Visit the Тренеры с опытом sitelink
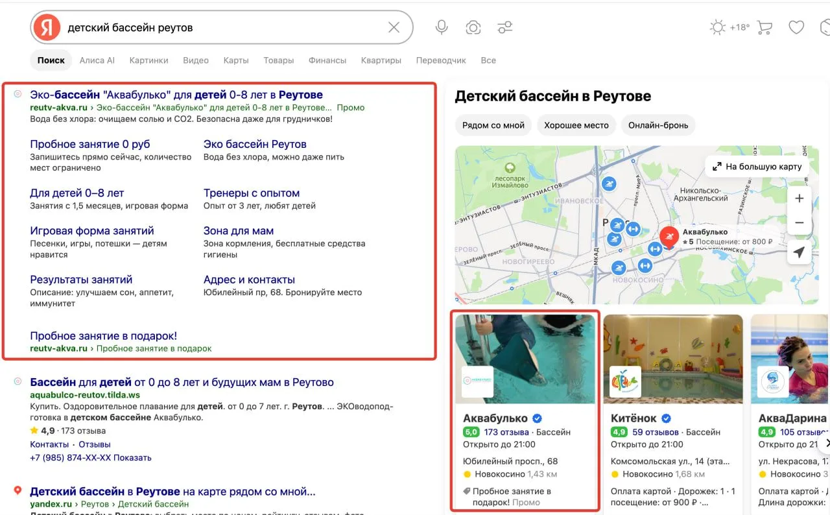Screen dimensions: 830x515 (x=252, y=193)
